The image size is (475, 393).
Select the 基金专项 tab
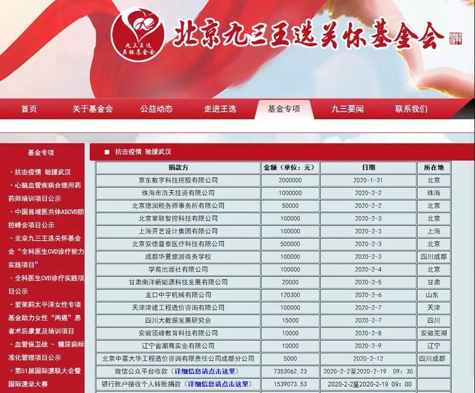pos(284,109)
